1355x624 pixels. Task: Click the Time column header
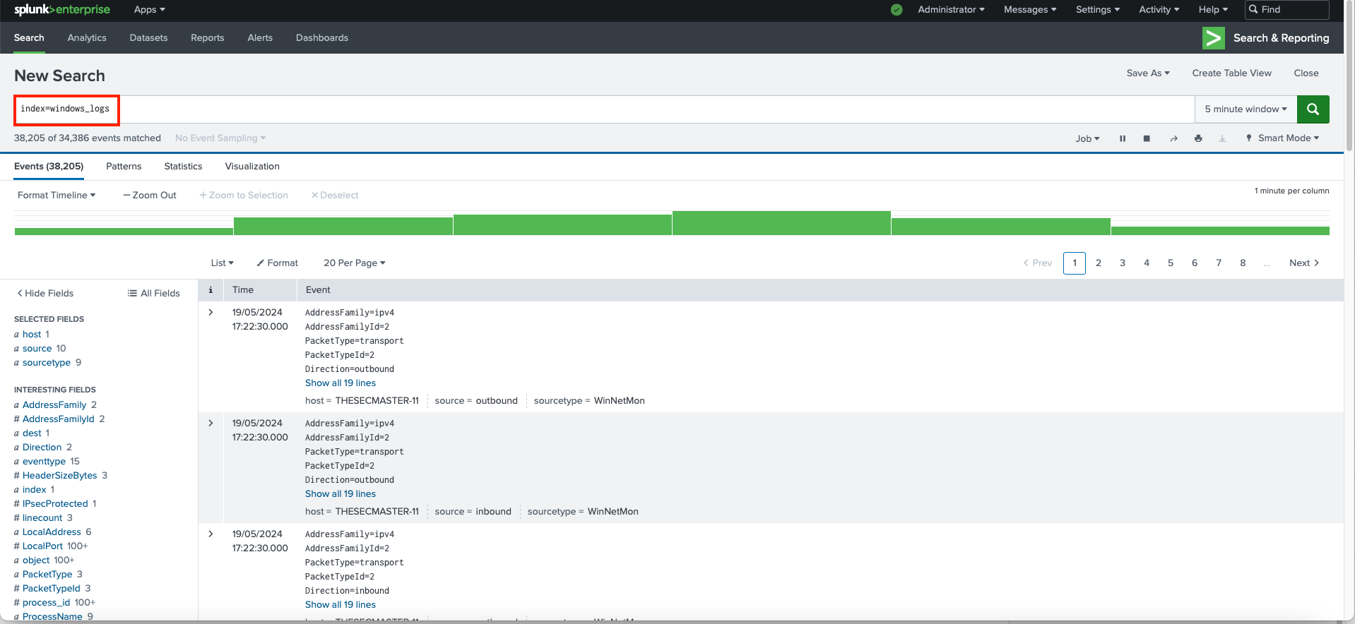coord(243,290)
